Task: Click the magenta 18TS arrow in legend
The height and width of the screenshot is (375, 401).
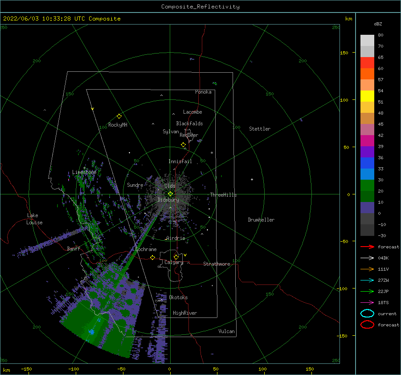Action: pos(367,303)
